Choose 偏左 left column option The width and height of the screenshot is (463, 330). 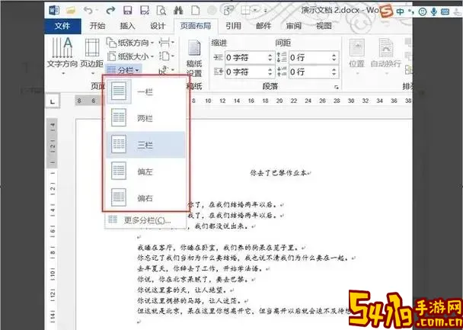(x=146, y=171)
